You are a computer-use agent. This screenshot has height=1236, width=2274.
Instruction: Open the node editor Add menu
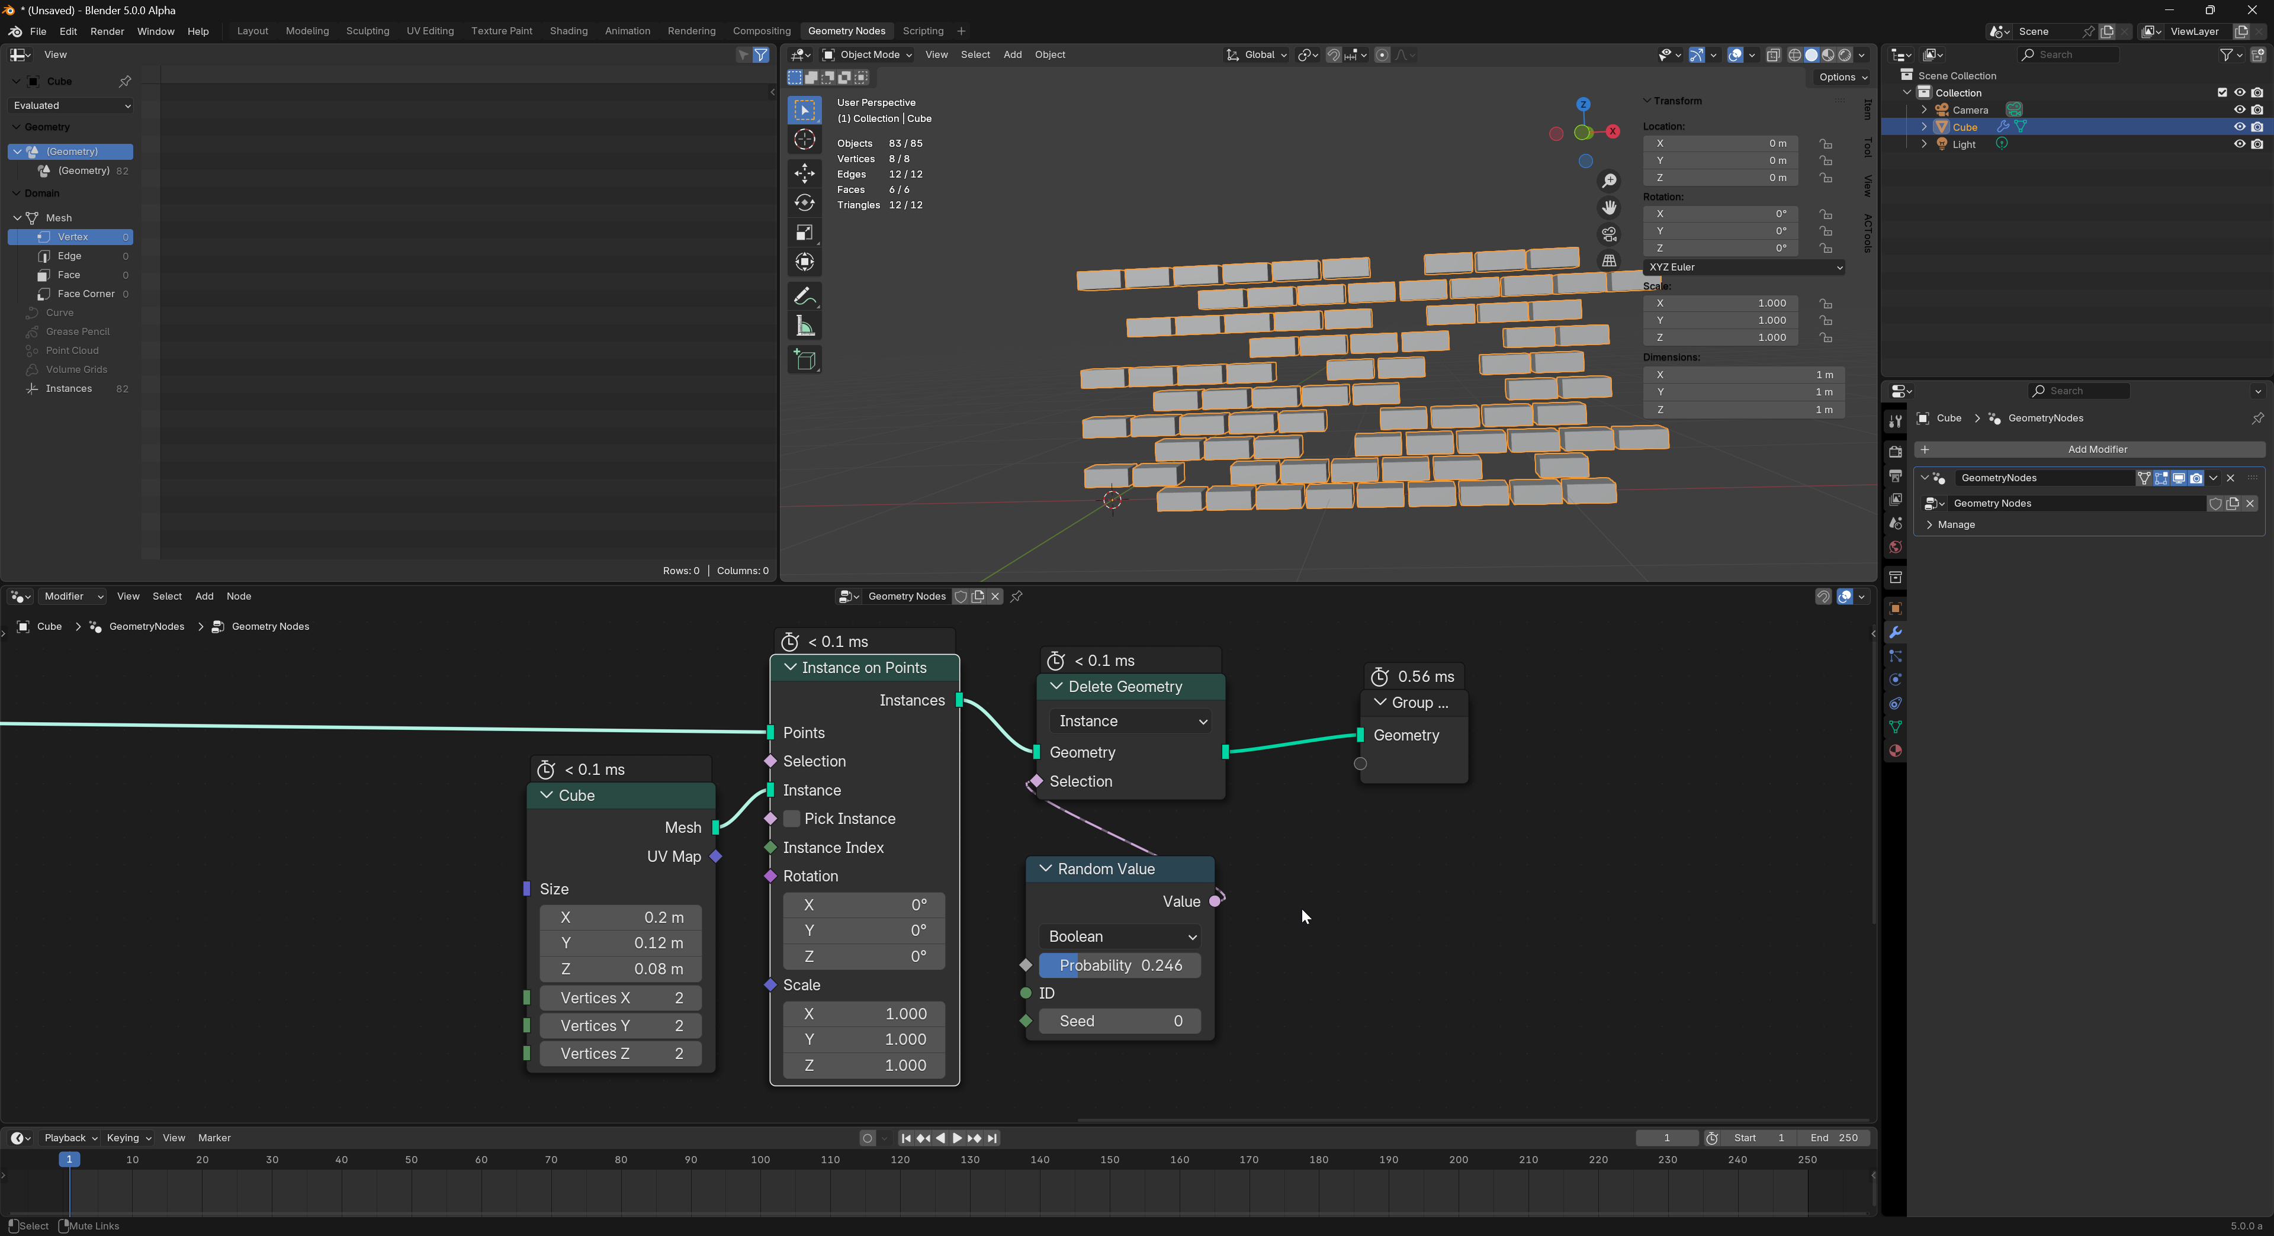[204, 596]
